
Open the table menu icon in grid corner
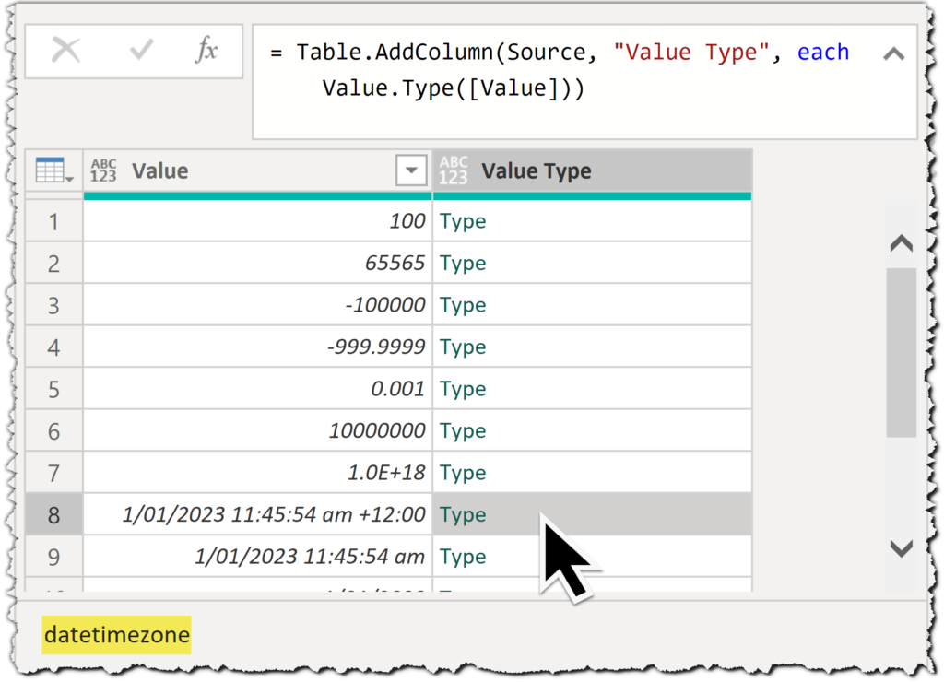tap(53, 170)
